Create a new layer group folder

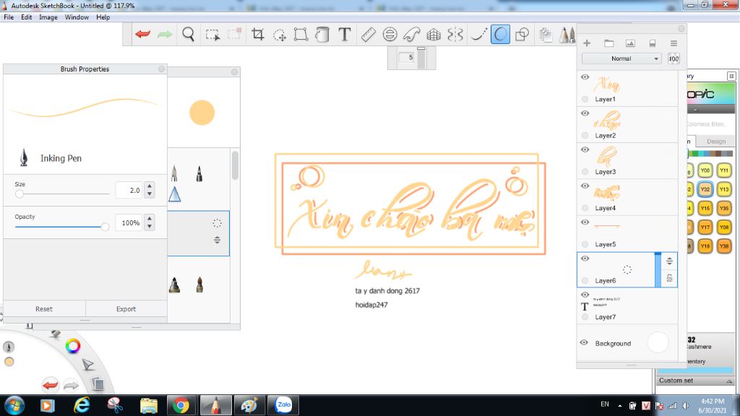coord(608,43)
